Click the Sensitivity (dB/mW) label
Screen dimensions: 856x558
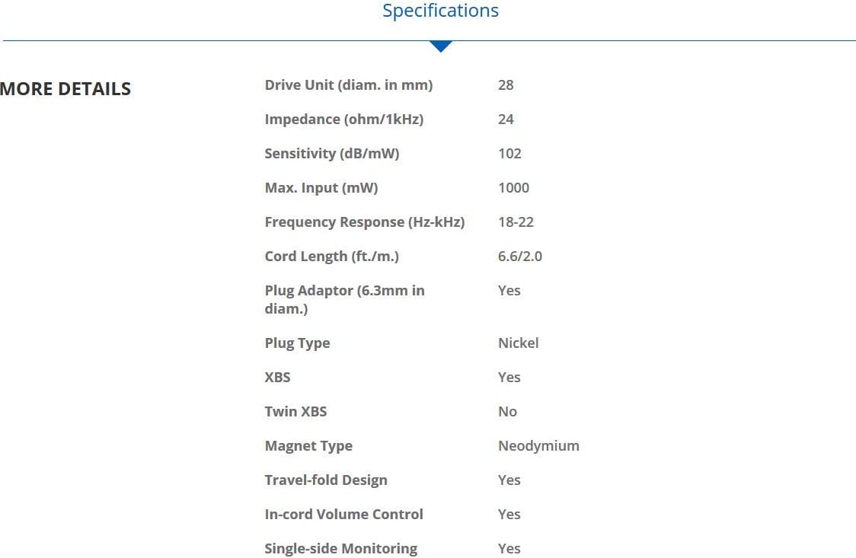click(x=331, y=154)
